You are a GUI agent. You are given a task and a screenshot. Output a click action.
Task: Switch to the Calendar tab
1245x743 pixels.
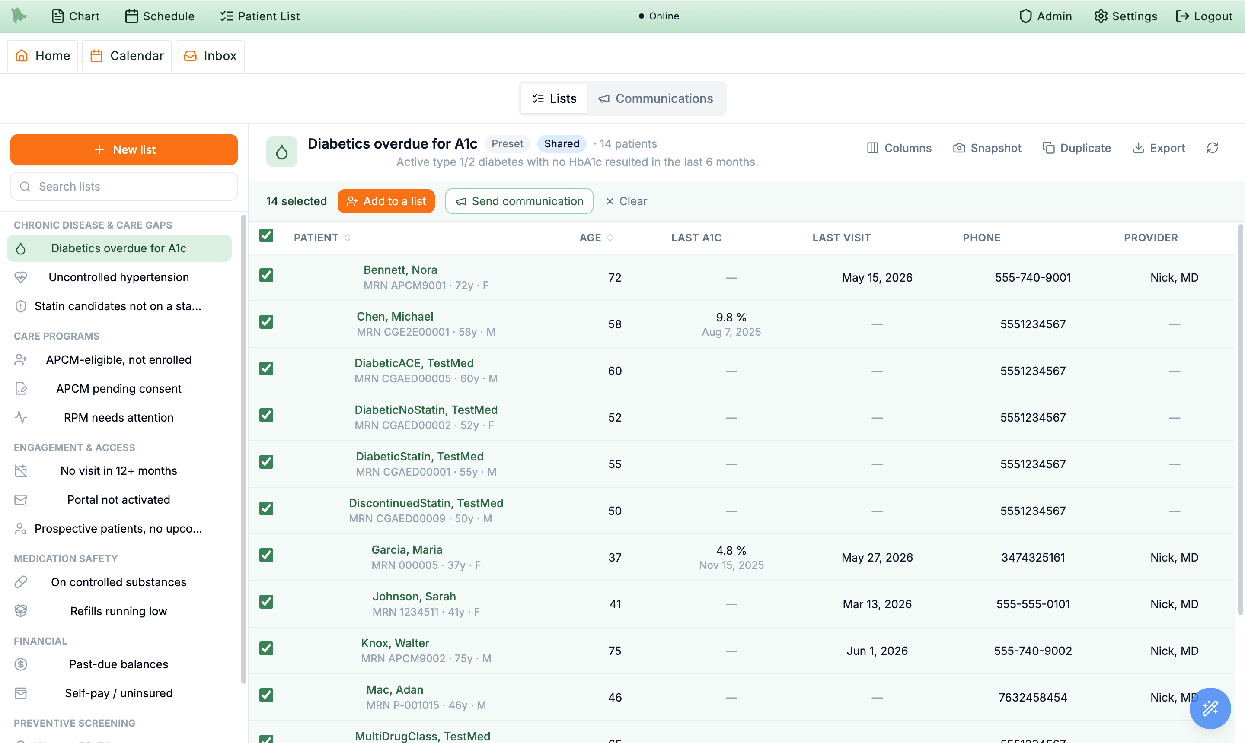click(127, 56)
